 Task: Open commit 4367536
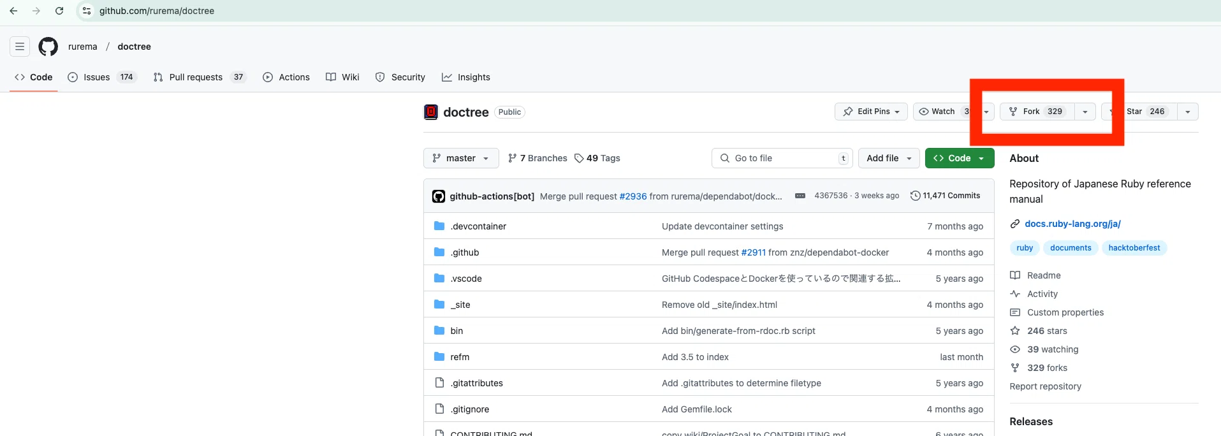(x=831, y=196)
